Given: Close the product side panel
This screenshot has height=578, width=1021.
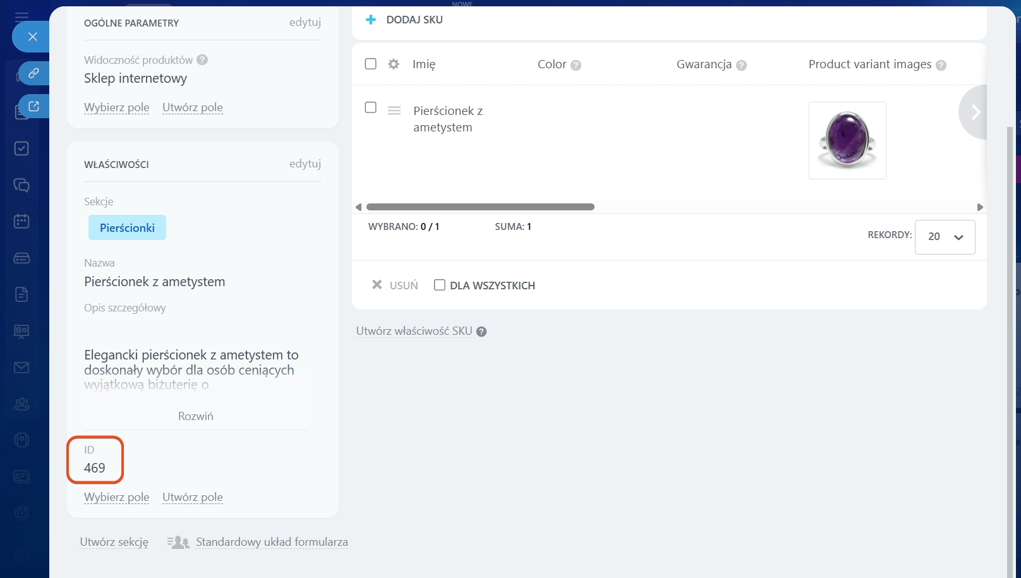Looking at the screenshot, I should pos(32,37).
